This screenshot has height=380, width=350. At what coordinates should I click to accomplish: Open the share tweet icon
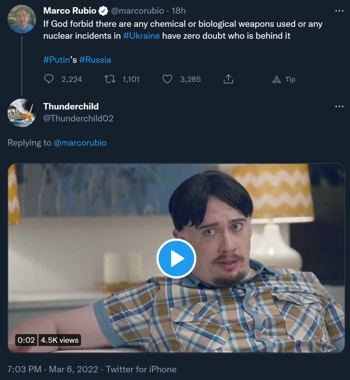(228, 79)
